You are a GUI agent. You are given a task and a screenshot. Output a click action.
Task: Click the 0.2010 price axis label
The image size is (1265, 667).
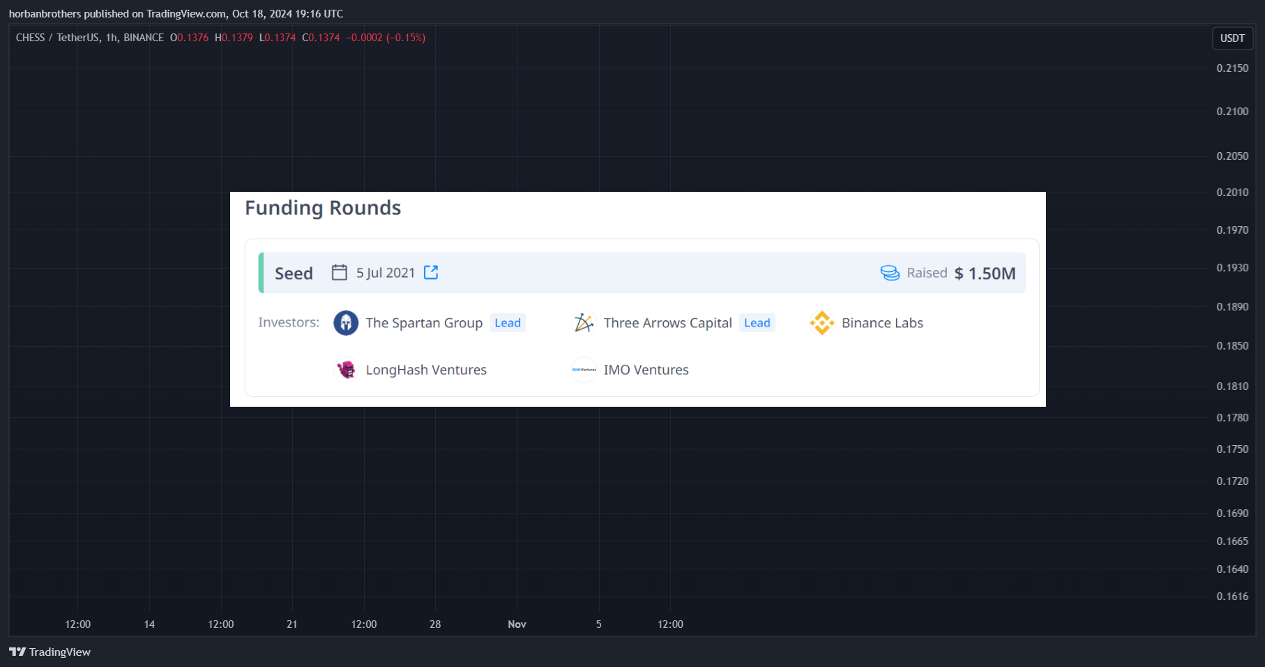pyautogui.click(x=1232, y=193)
